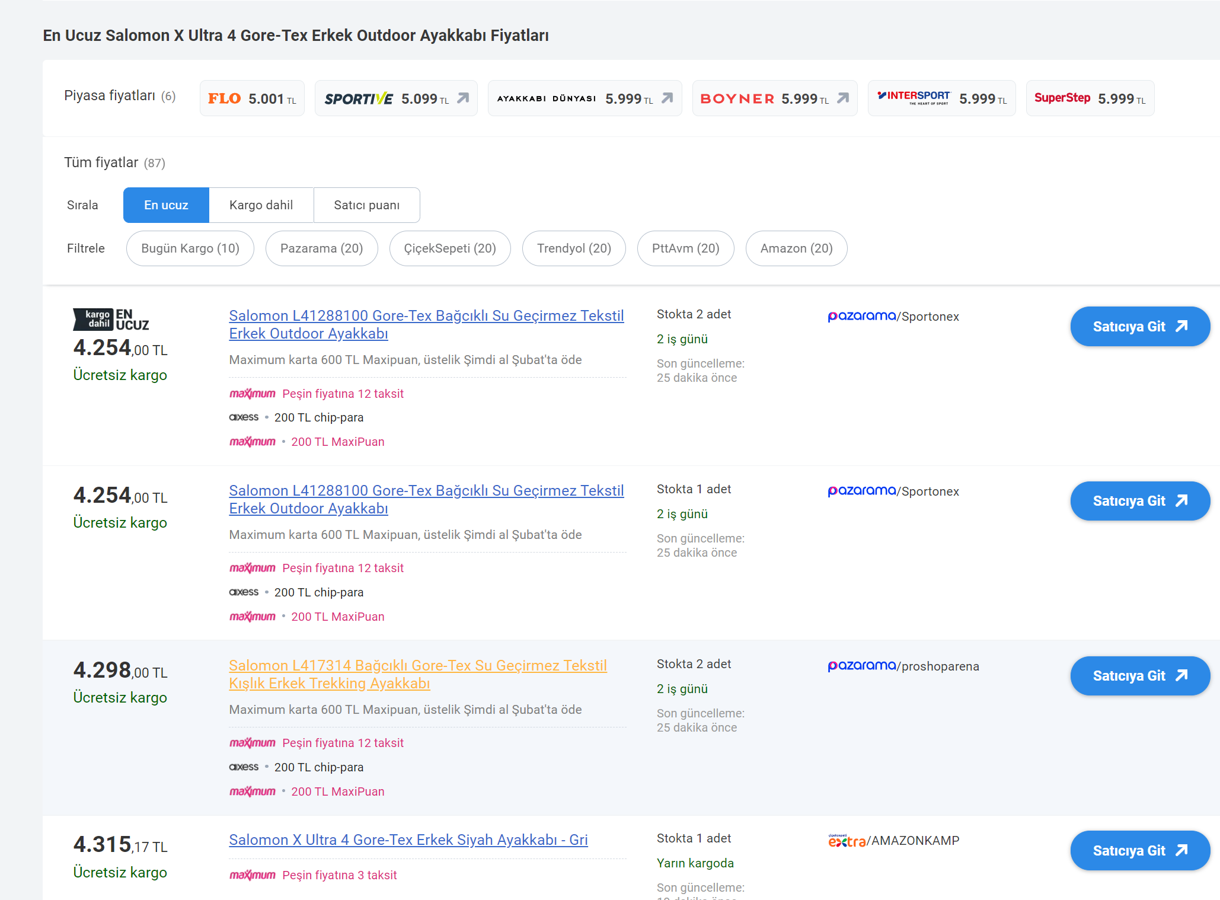Click Maximum logo beside Peşin fiyatına 12 taksit in first offer
This screenshot has height=900, width=1220.
253,394
